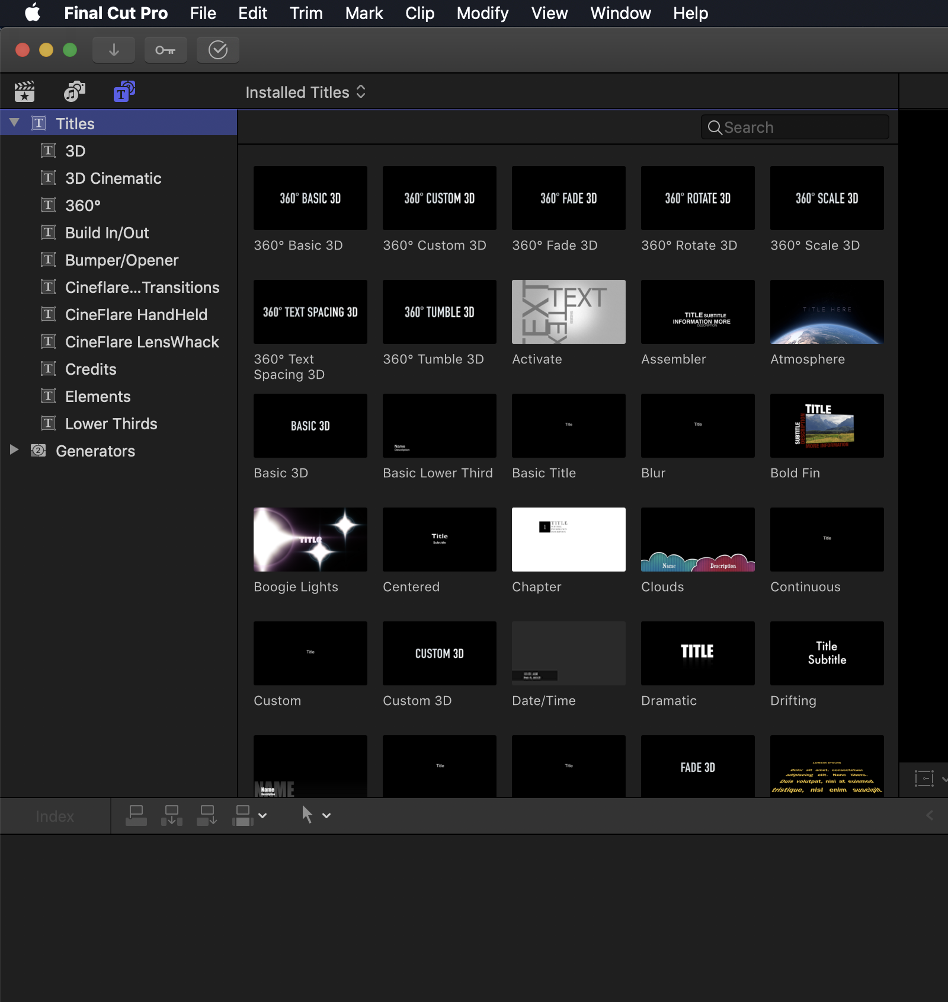The width and height of the screenshot is (948, 1002).
Task: Click the Insert clip edit icon
Action: tap(172, 816)
